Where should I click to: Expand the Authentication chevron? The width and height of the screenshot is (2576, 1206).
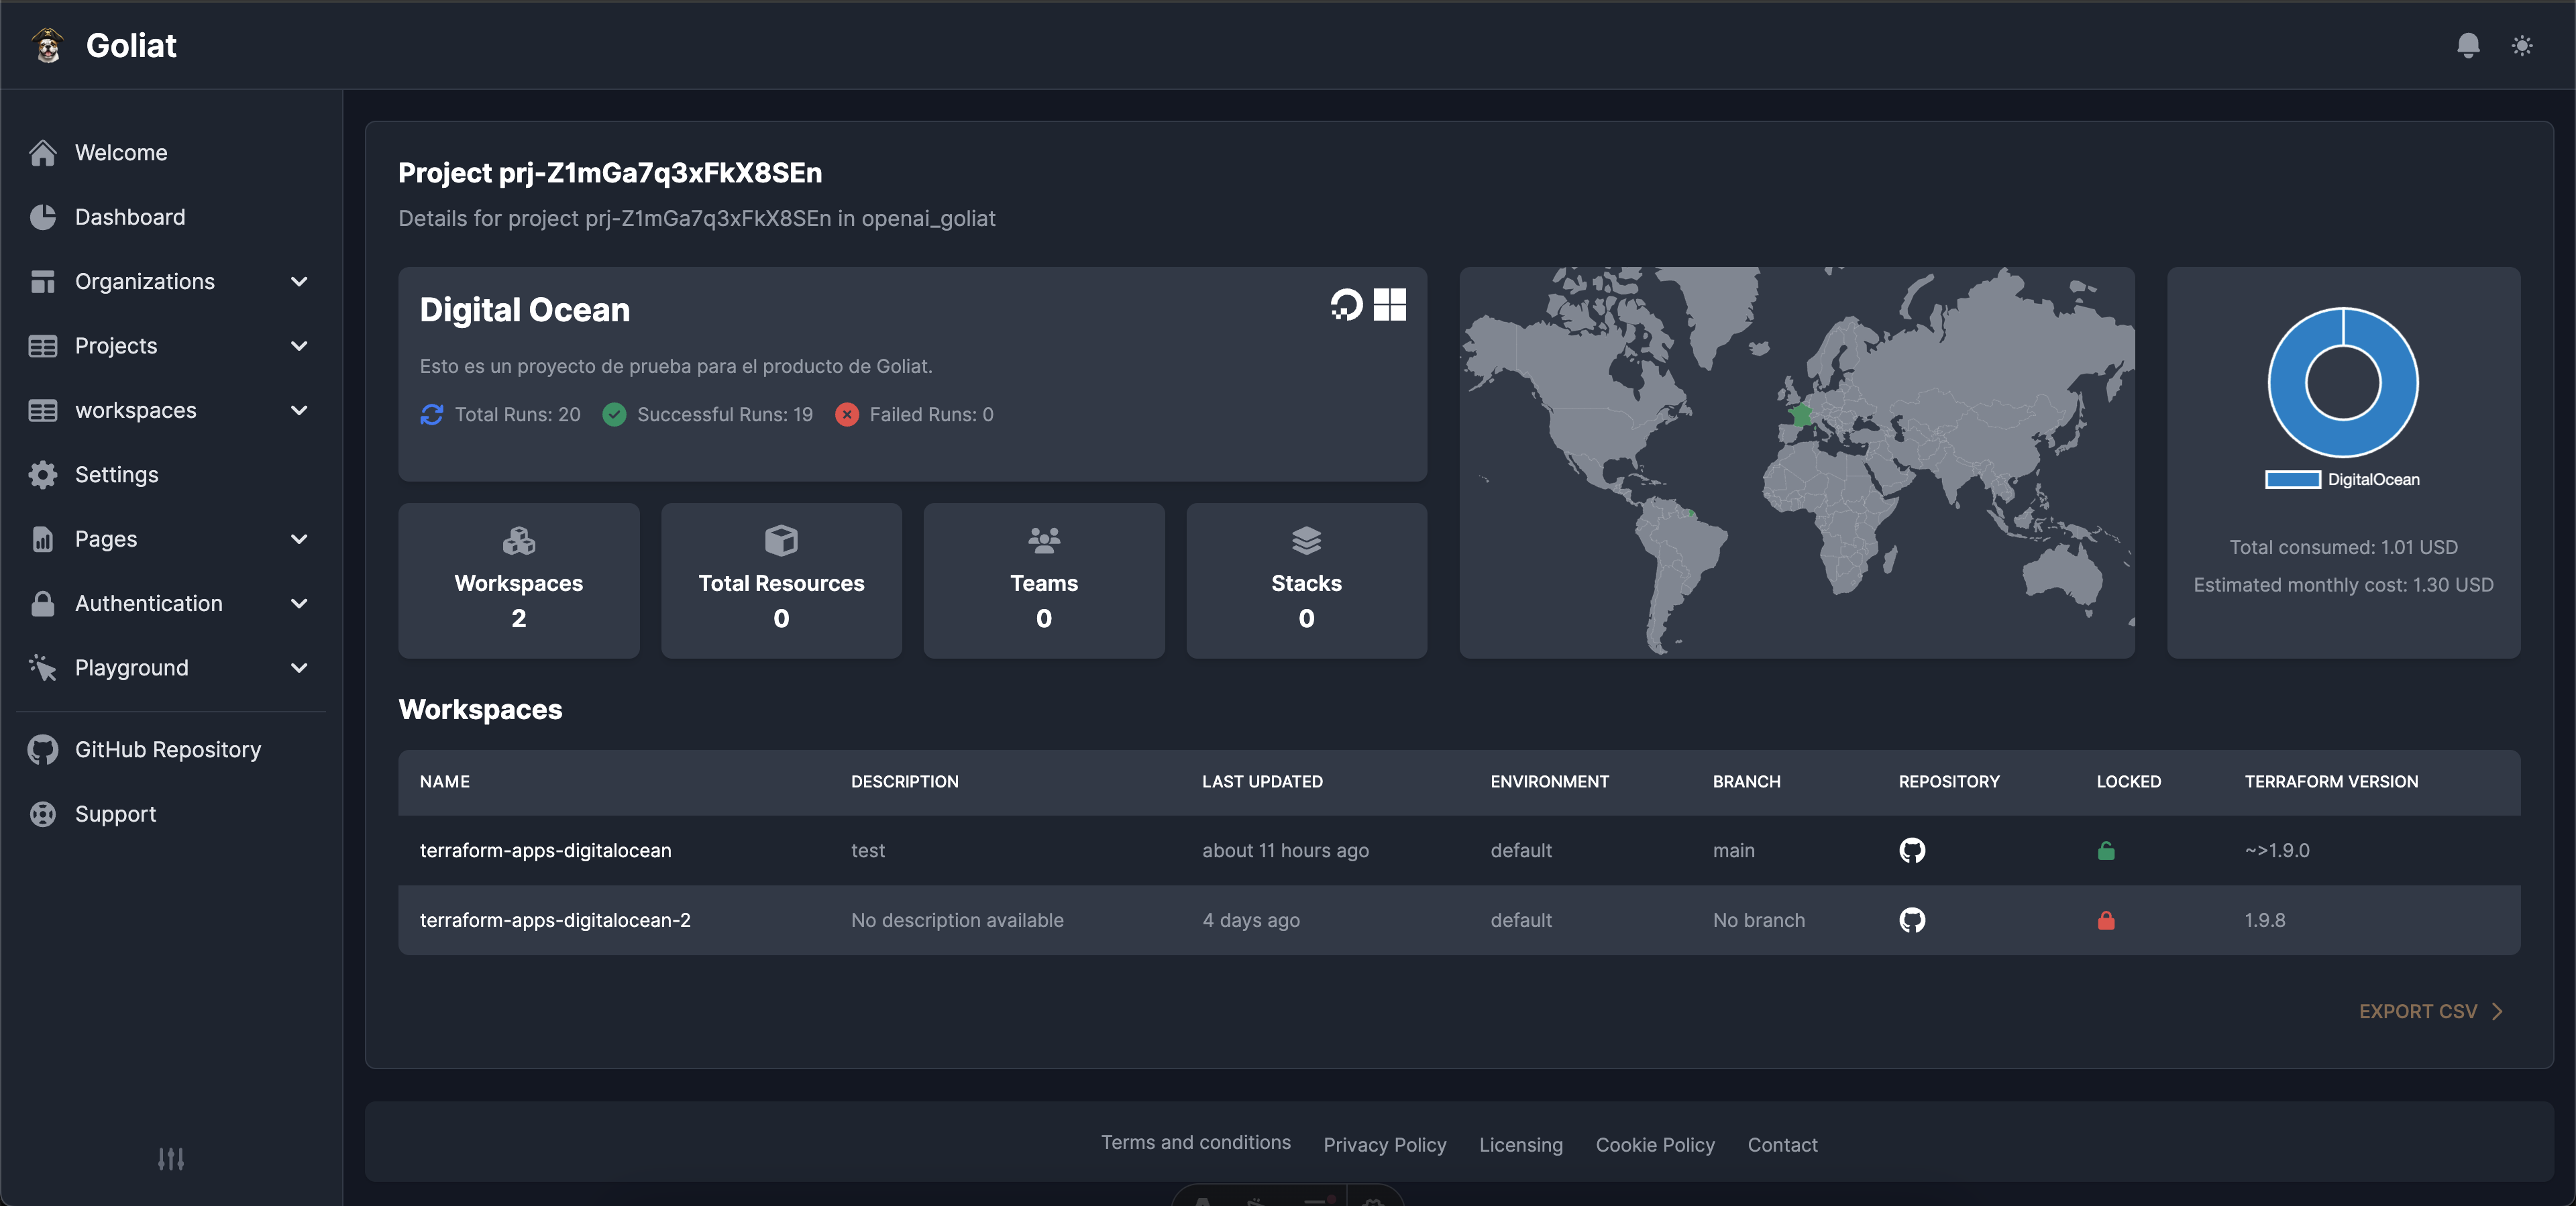[x=299, y=603]
